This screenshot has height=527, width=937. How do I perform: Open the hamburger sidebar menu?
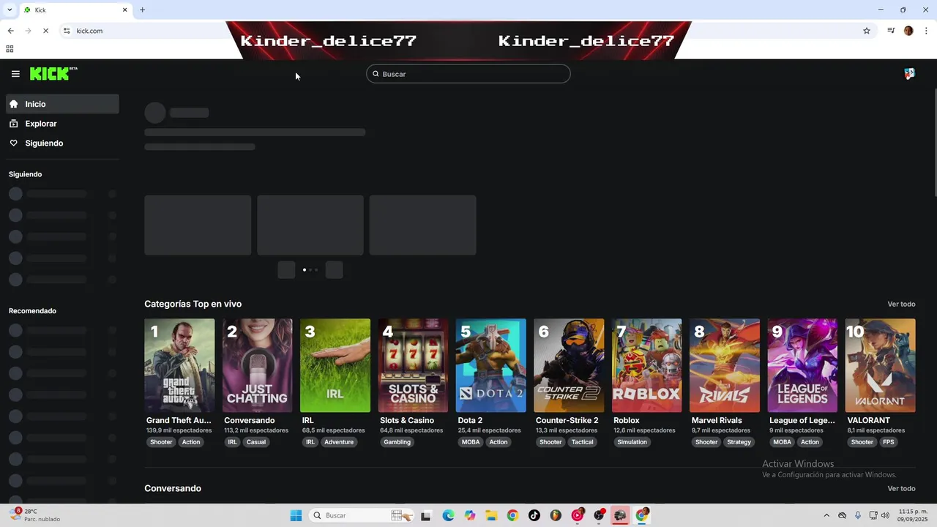[x=15, y=74]
